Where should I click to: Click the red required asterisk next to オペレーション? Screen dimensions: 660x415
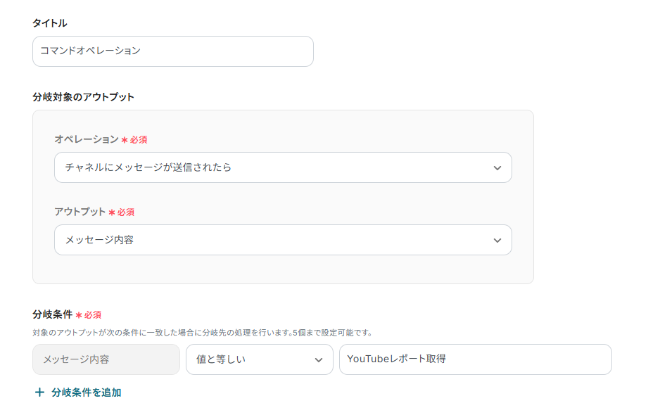[x=125, y=140]
